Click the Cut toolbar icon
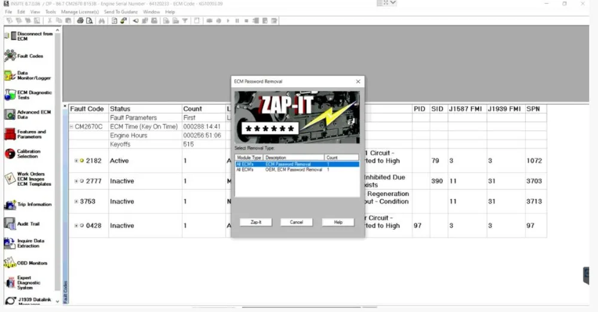The image size is (598, 312). click(50, 20)
